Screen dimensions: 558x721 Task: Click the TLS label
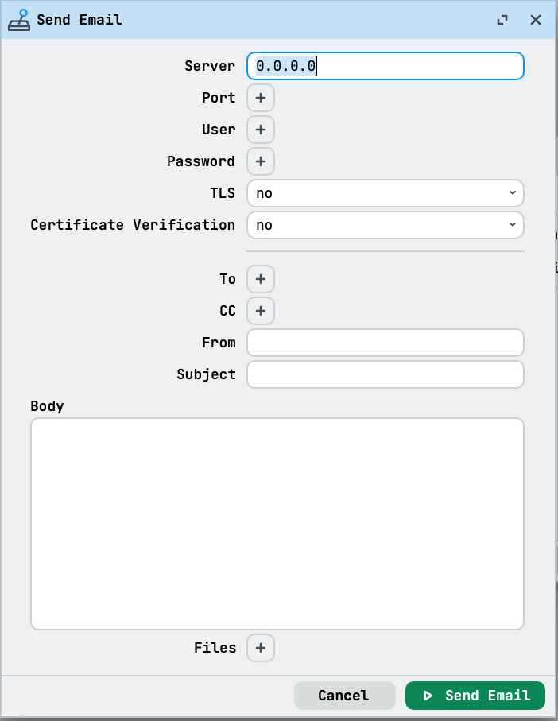(x=223, y=193)
